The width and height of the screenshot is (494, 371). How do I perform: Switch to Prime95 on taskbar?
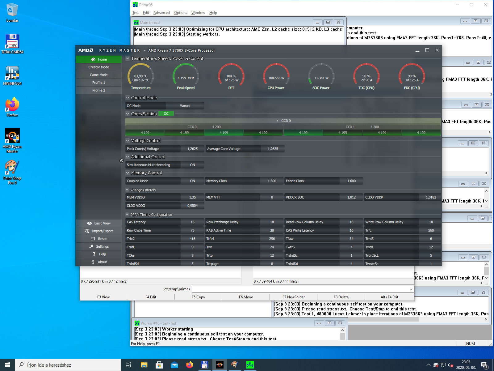point(250,365)
